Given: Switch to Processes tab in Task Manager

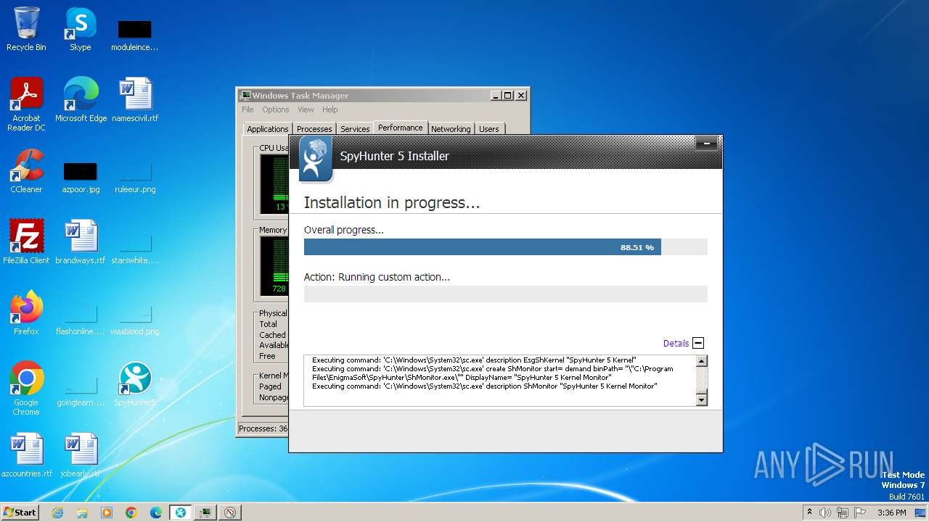Looking at the screenshot, I should click(x=314, y=129).
